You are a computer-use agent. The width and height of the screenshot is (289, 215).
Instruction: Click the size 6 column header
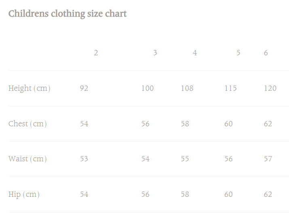click(x=266, y=53)
